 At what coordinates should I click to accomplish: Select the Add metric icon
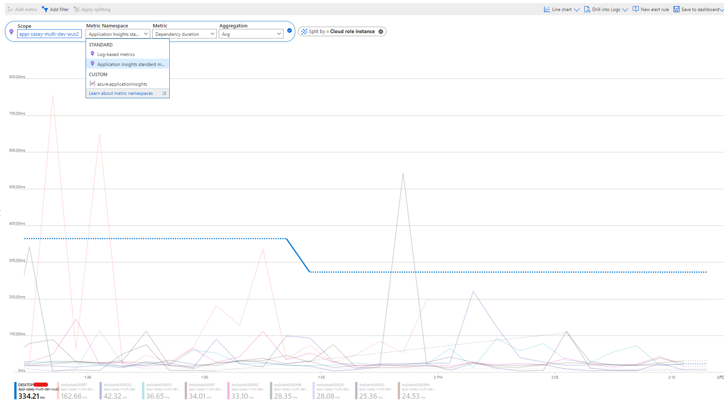[10, 9]
